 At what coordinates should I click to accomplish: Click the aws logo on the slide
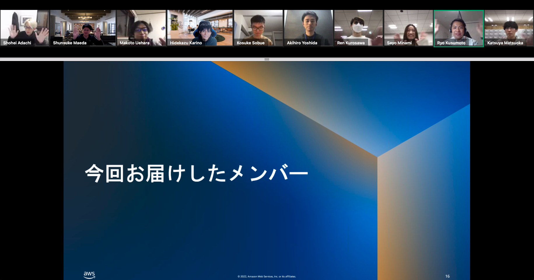tap(89, 275)
